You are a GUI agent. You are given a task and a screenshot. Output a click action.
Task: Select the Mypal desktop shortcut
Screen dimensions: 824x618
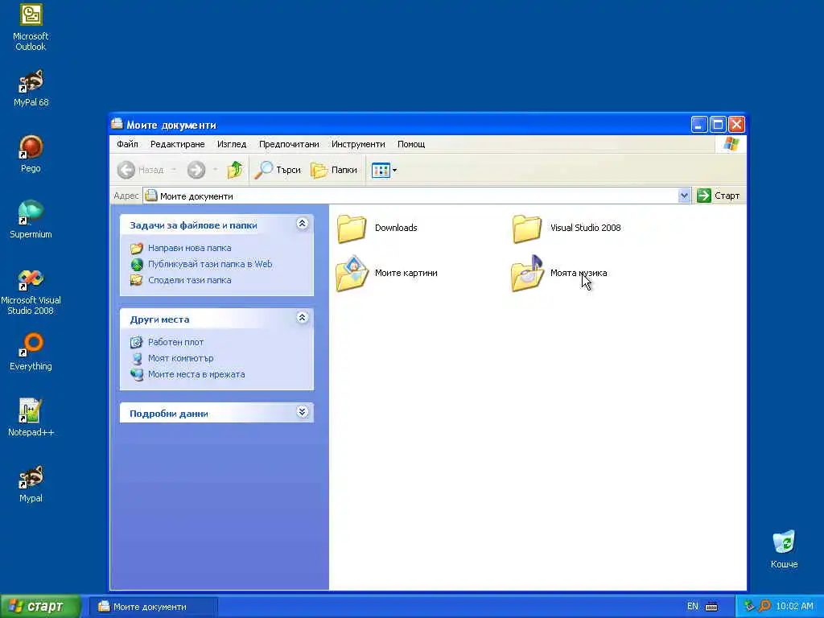coord(31,484)
